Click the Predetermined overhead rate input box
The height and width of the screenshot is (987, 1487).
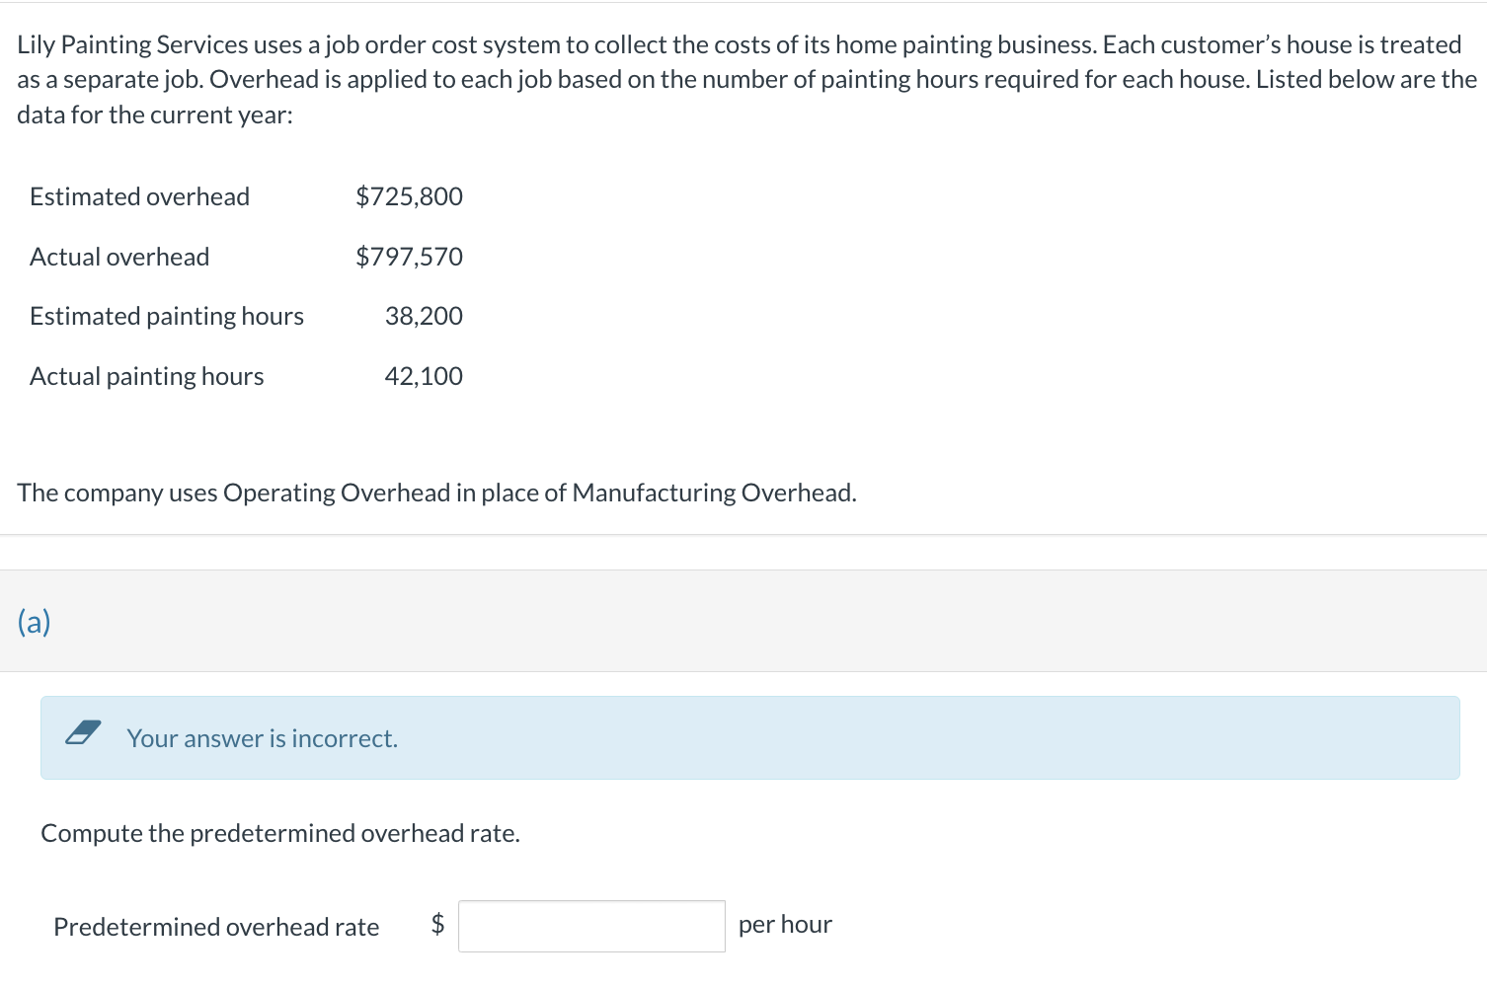coord(591,926)
